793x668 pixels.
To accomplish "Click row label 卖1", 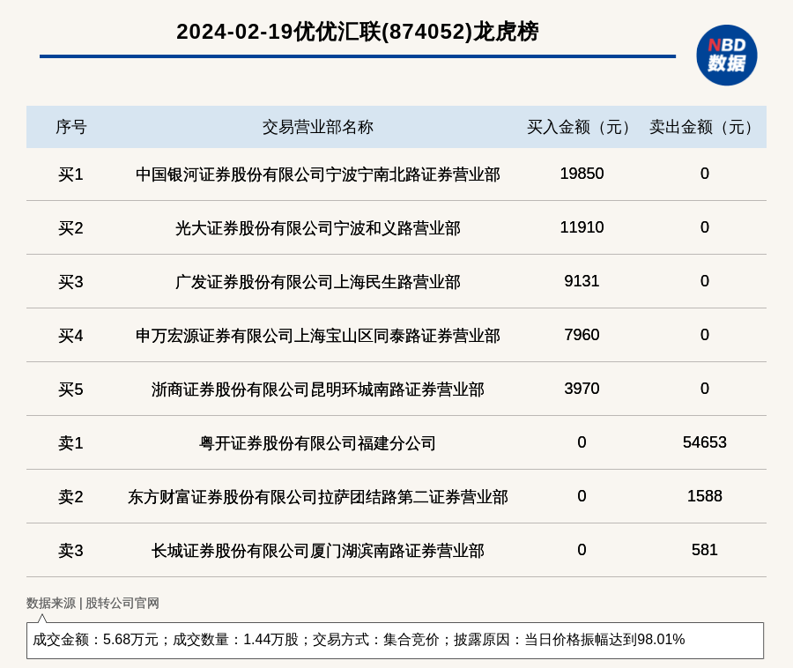I will pos(70,443).
